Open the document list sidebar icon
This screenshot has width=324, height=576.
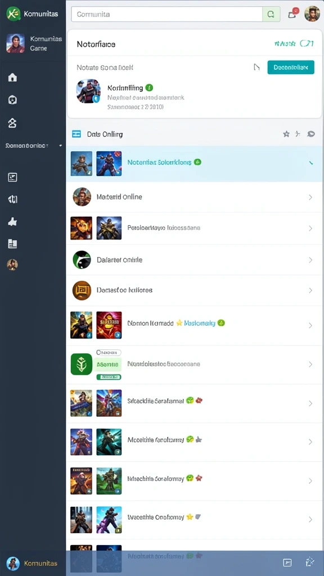(x=12, y=244)
